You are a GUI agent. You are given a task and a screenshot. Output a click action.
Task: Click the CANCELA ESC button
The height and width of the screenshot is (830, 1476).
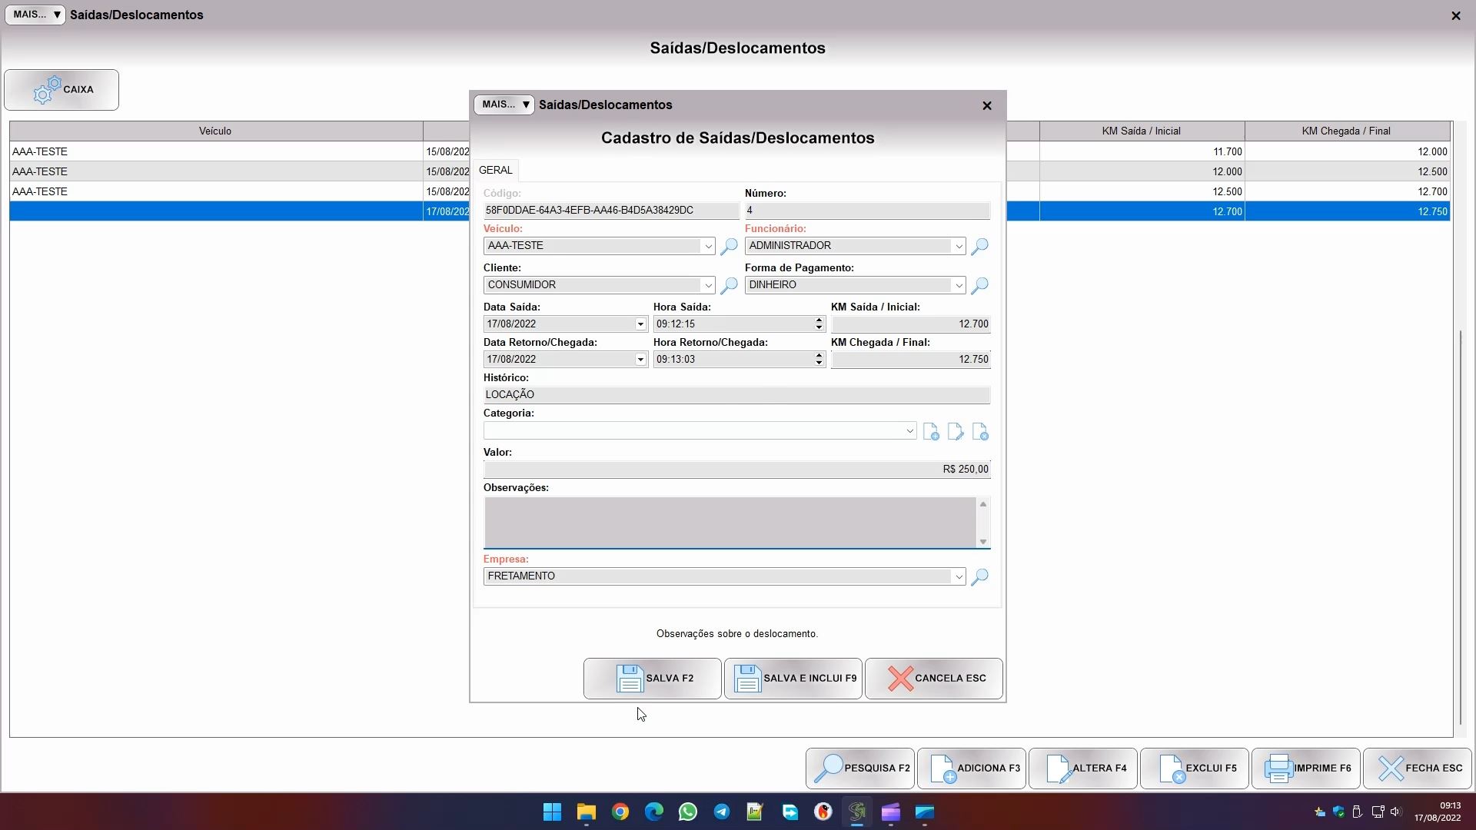933,679
